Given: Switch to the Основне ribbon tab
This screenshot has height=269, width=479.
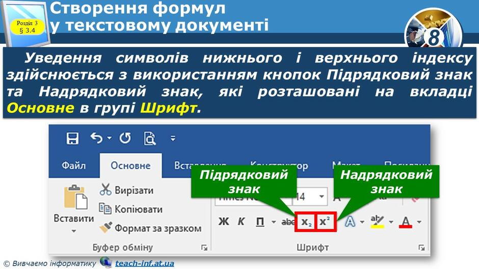Looking at the screenshot, I should (x=131, y=166).
